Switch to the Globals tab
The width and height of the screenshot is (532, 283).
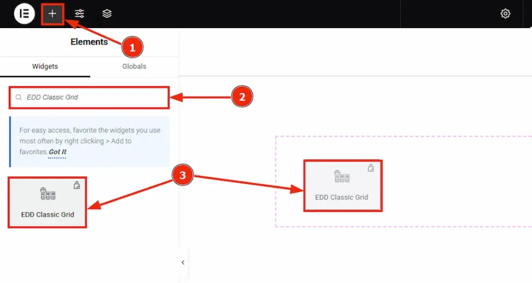coord(134,66)
